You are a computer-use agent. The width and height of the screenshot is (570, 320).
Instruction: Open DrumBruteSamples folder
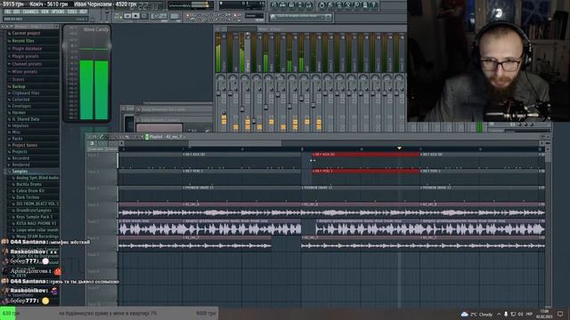pyautogui.click(x=34, y=211)
